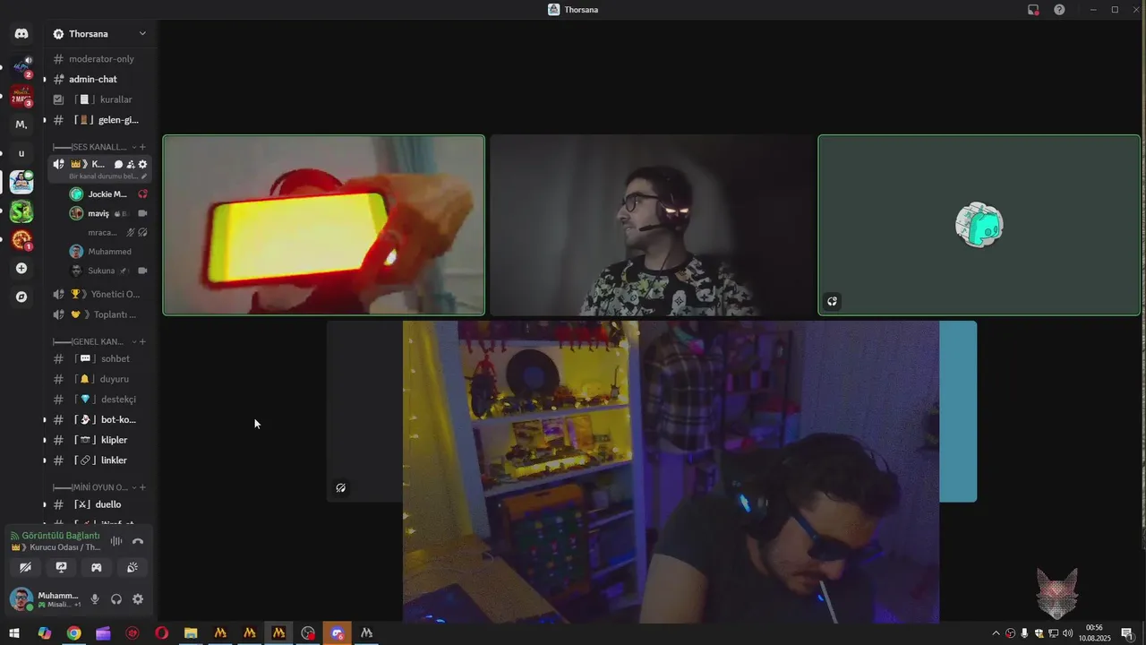Open help question mark icon
1146x645 pixels.
[x=1059, y=10]
